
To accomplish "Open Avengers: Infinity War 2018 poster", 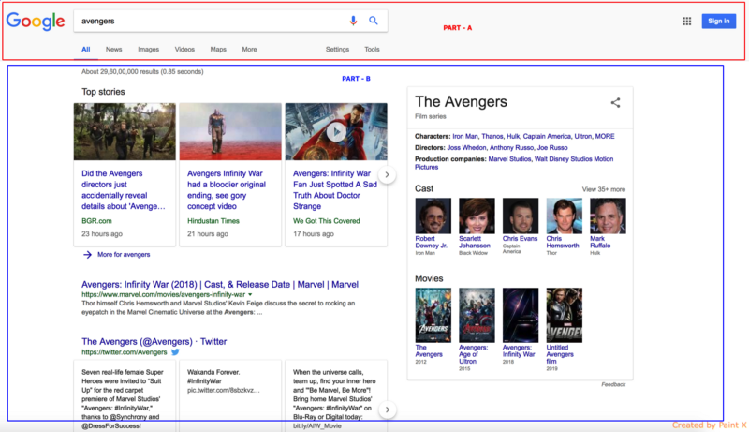I will click(521, 315).
